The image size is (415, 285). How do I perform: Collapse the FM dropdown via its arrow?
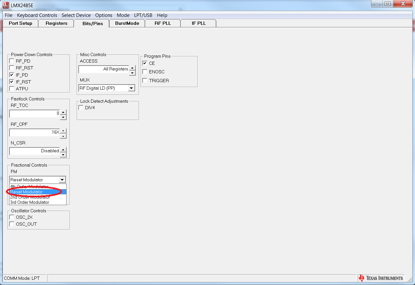(62, 180)
